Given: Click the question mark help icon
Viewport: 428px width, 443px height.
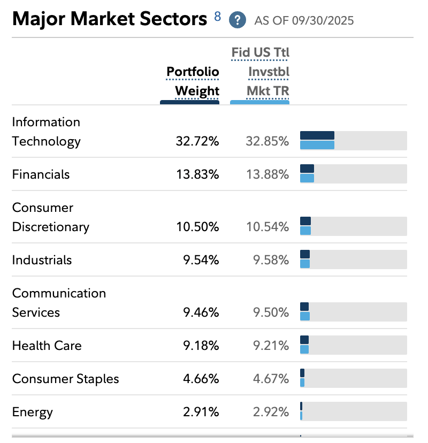Looking at the screenshot, I should pos(237,20).
